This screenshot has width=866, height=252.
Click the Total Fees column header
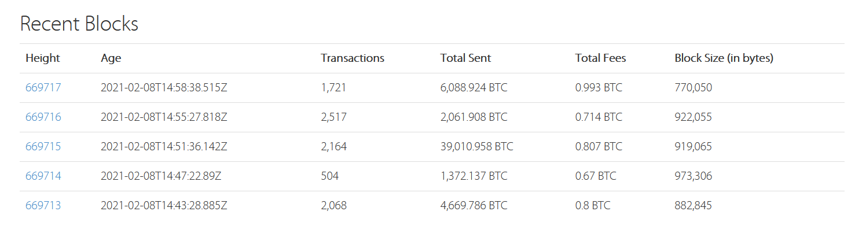click(600, 58)
